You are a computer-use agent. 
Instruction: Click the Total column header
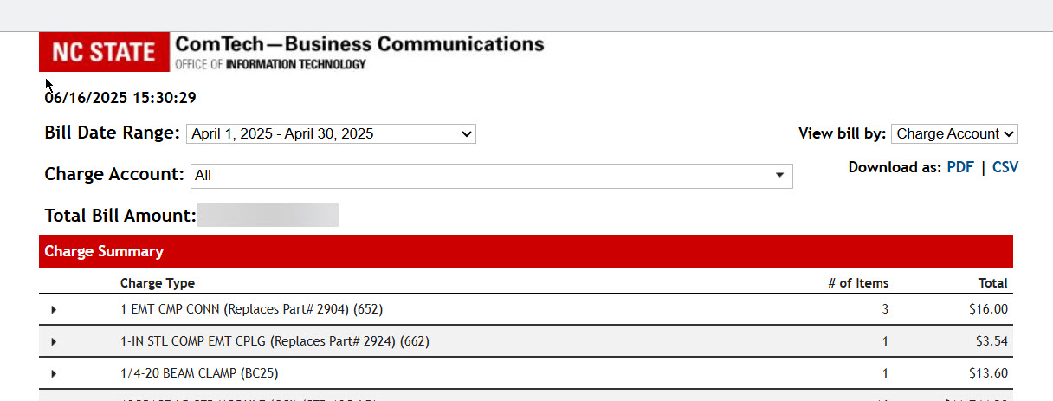(x=993, y=283)
